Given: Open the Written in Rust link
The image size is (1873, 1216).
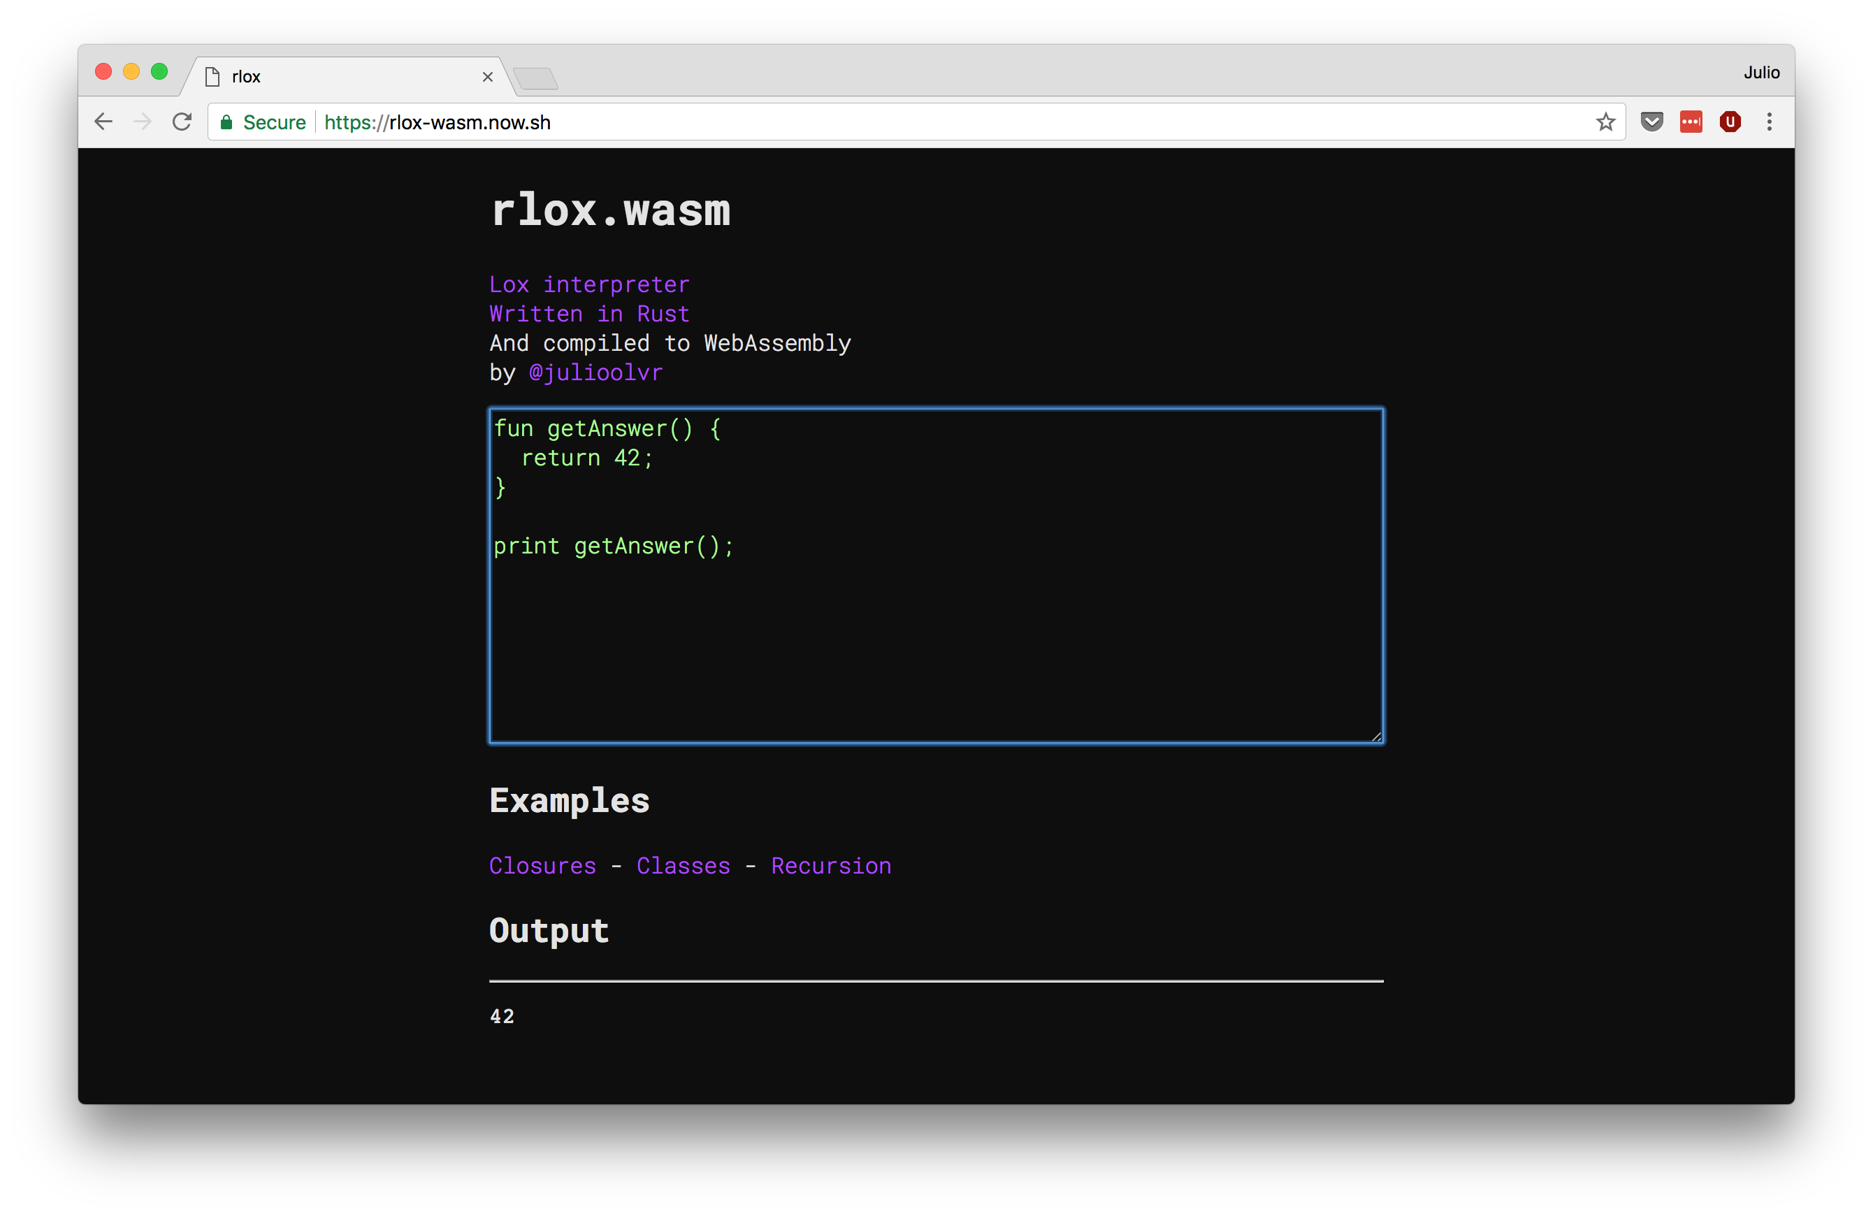Looking at the screenshot, I should 588,314.
